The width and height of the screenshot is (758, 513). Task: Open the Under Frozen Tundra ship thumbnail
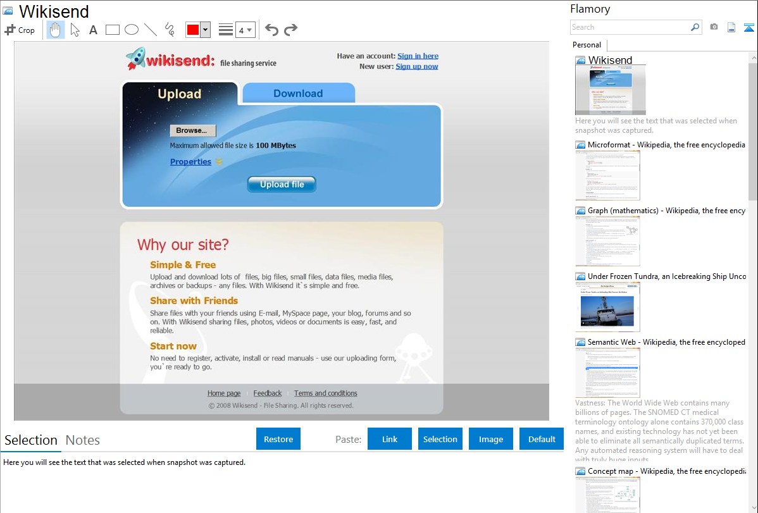coord(607,307)
